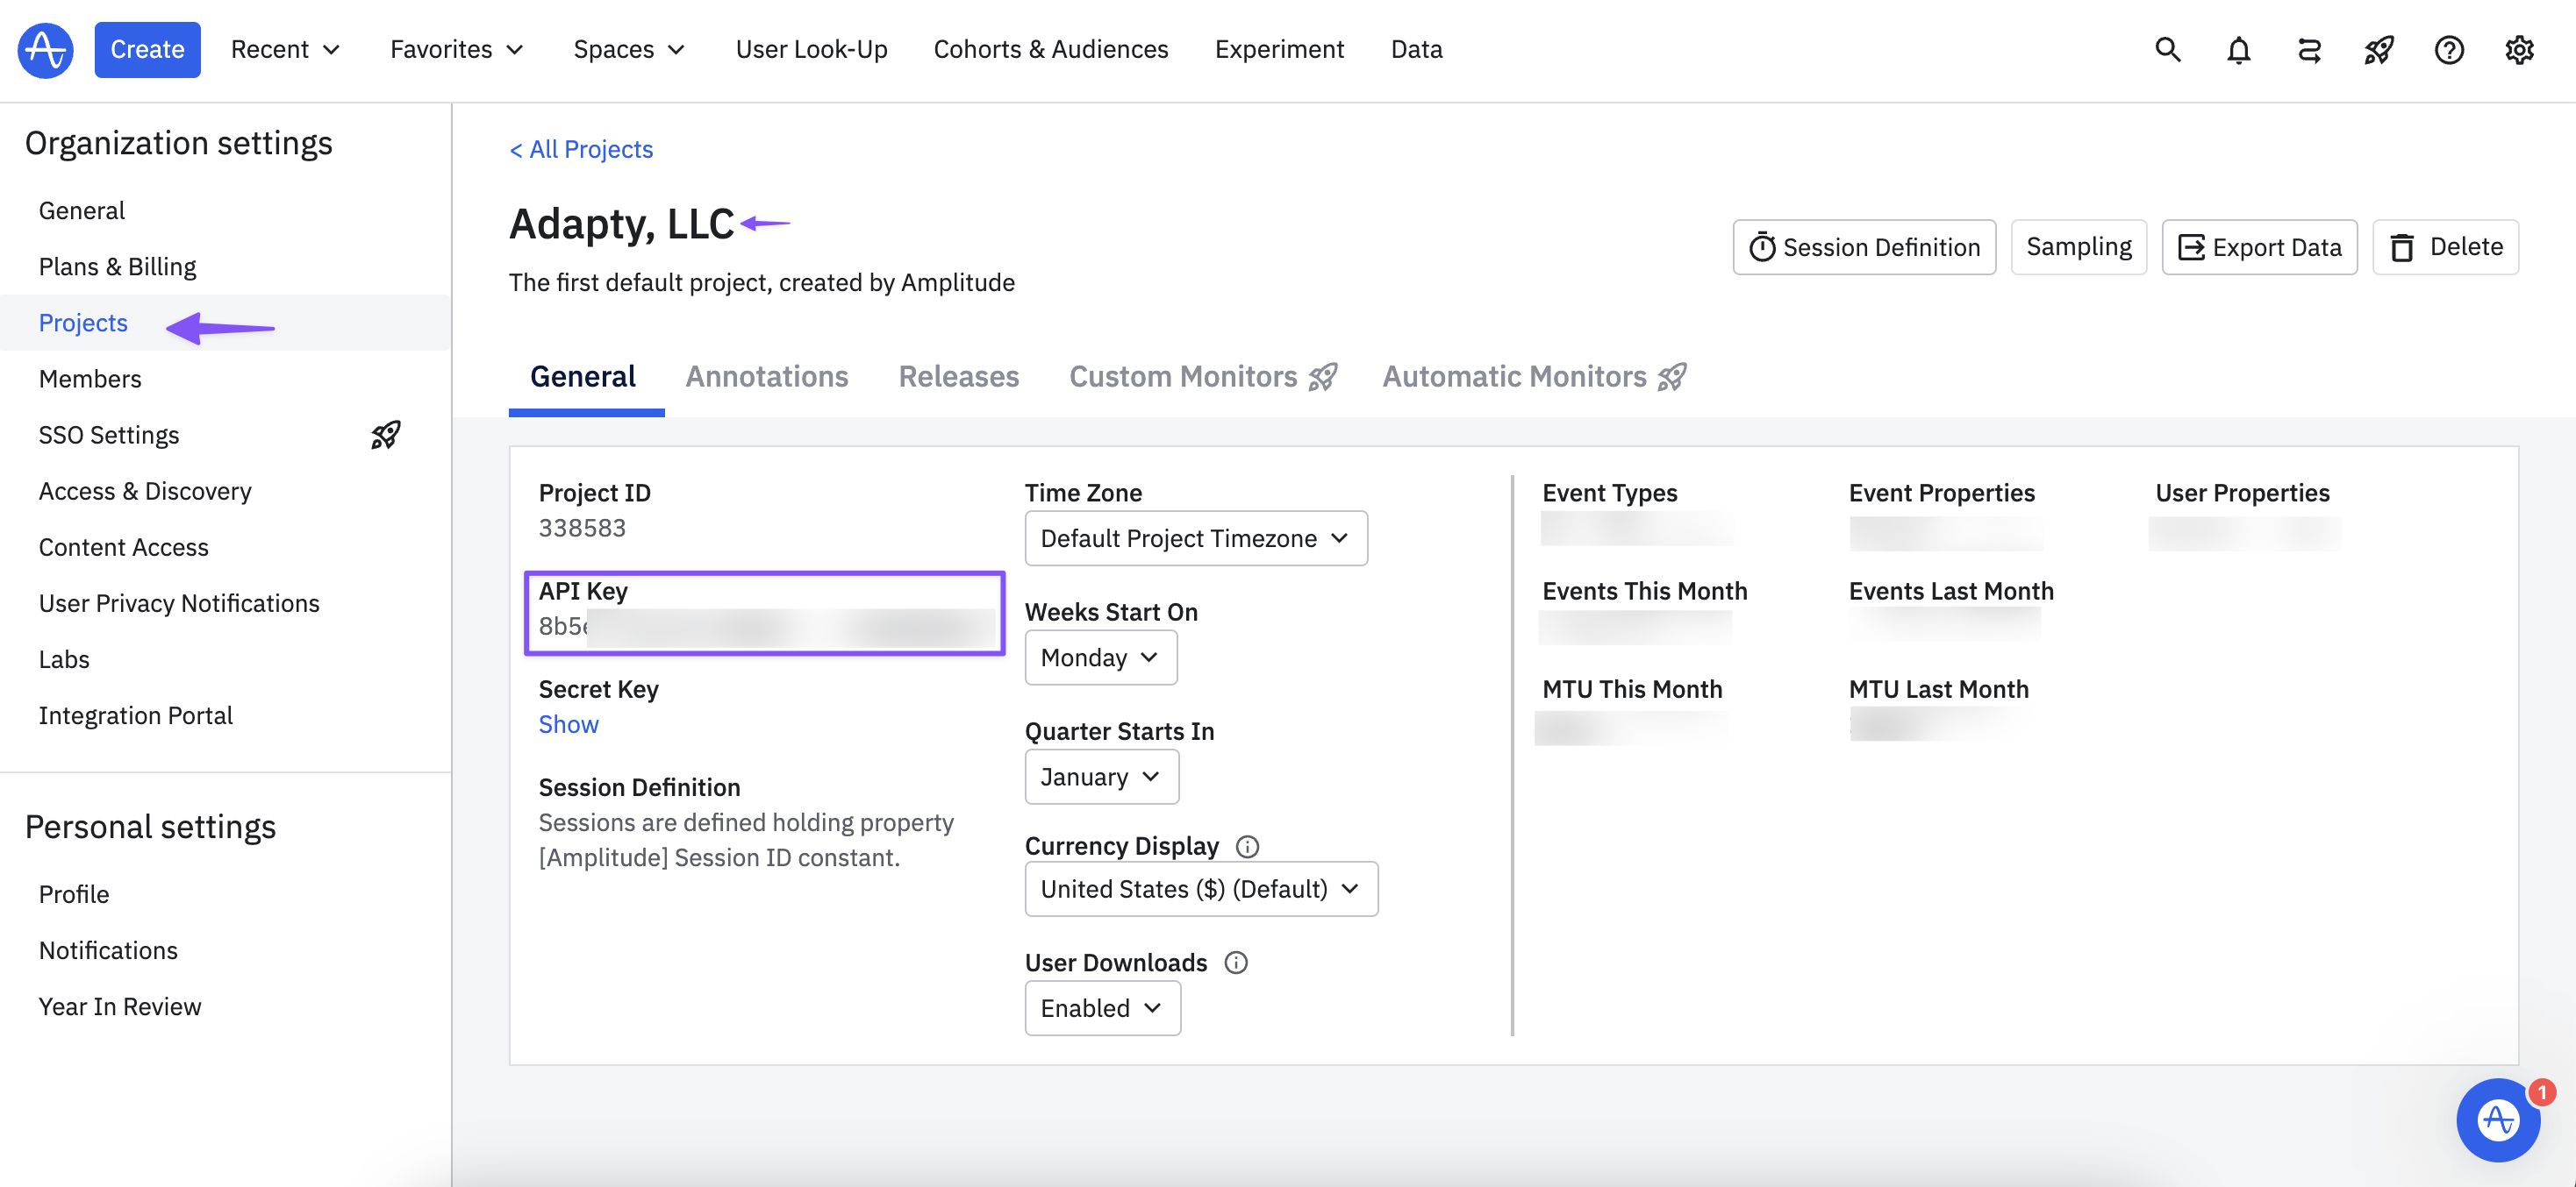This screenshot has width=2576, height=1187.
Task: Open the Weeks Start On Monday dropdown
Action: click(x=1100, y=657)
